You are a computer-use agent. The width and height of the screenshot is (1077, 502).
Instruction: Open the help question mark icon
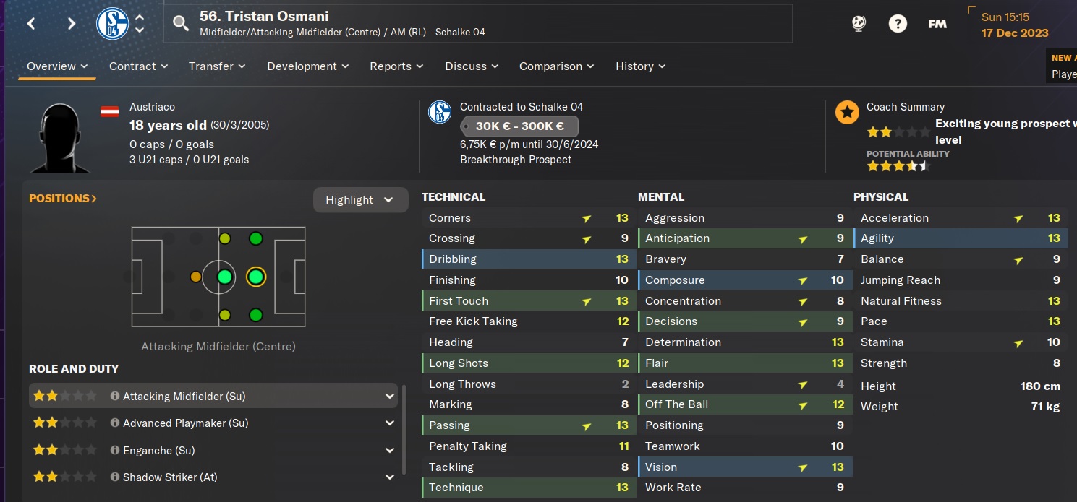click(x=898, y=24)
